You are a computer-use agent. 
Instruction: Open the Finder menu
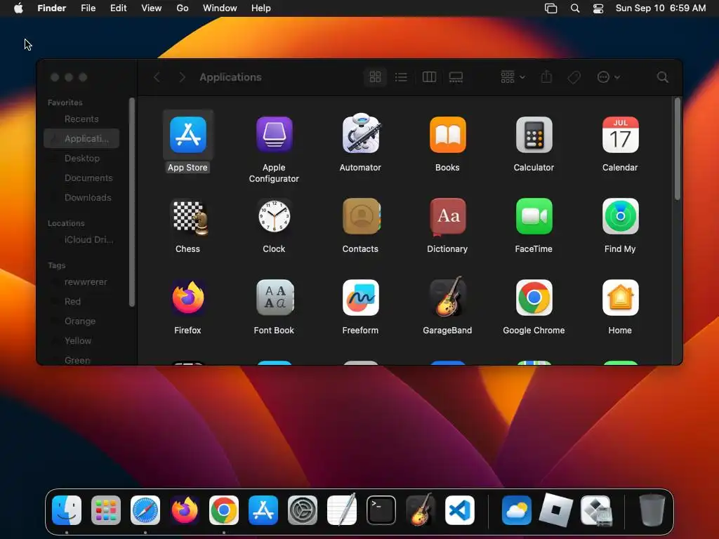point(52,8)
